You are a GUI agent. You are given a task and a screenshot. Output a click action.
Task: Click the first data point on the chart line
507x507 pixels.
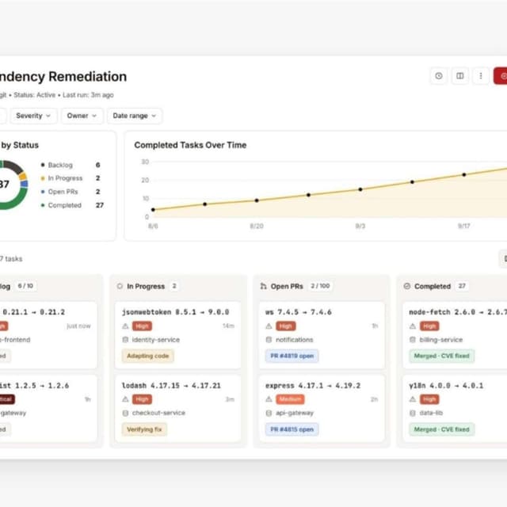[x=153, y=209]
